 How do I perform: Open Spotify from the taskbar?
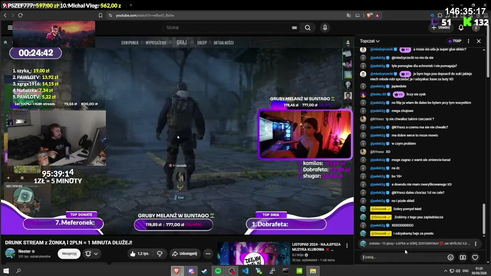[218, 271]
